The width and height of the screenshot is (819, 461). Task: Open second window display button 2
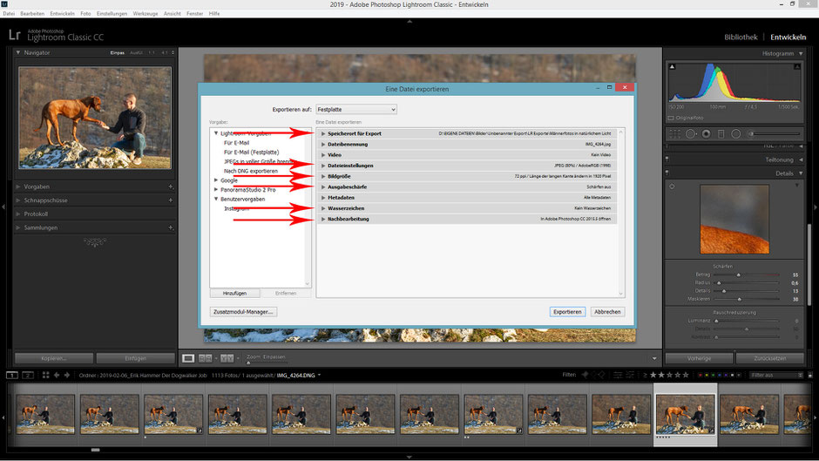[x=28, y=375]
